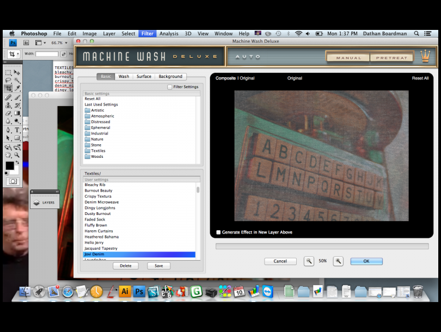Click the OK button
Screen dimensions: 441x332
click(366, 261)
